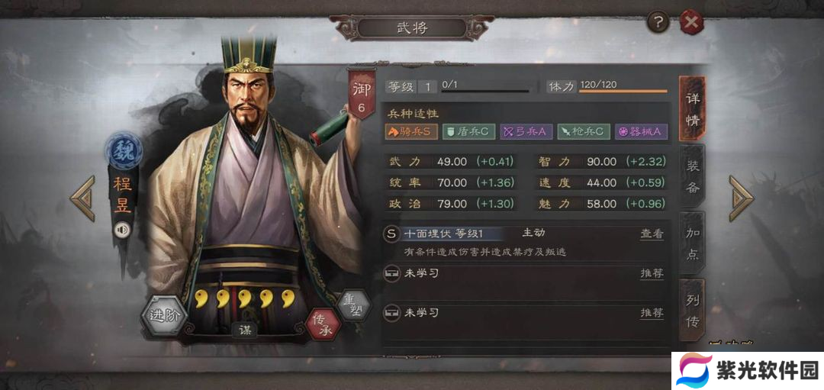Switch to the 装备 tab

pyautogui.click(x=692, y=176)
